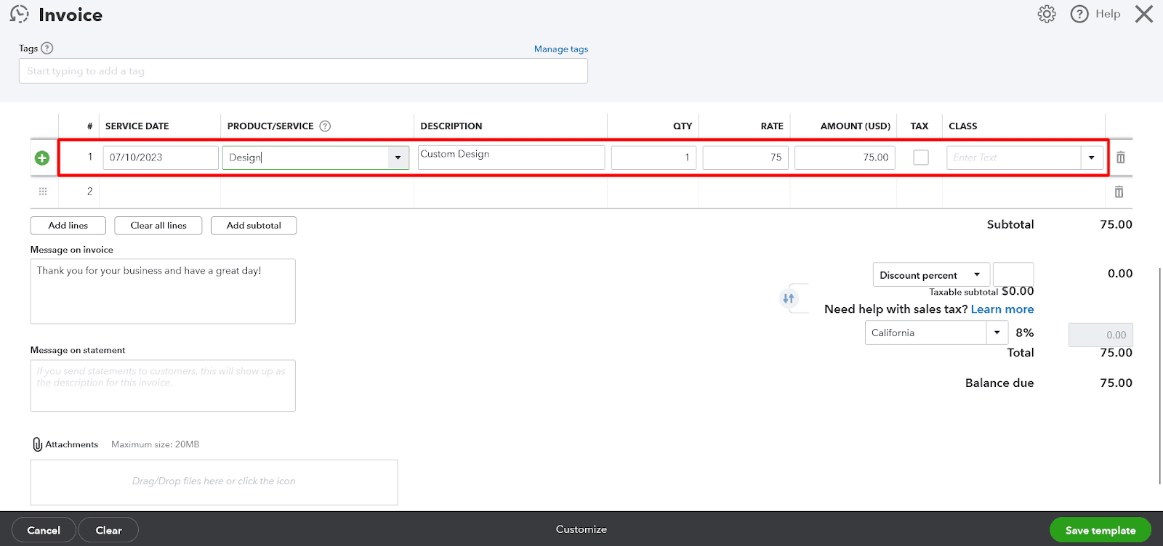The width and height of the screenshot is (1163, 546).
Task: Click the swap discount and tax order icon
Action: tap(789, 298)
